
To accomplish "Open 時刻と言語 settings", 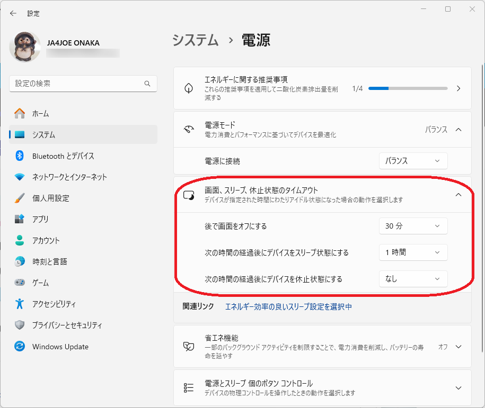I will pyautogui.click(x=83, y=261).
